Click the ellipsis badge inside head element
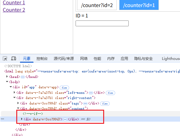 [23, 77]
